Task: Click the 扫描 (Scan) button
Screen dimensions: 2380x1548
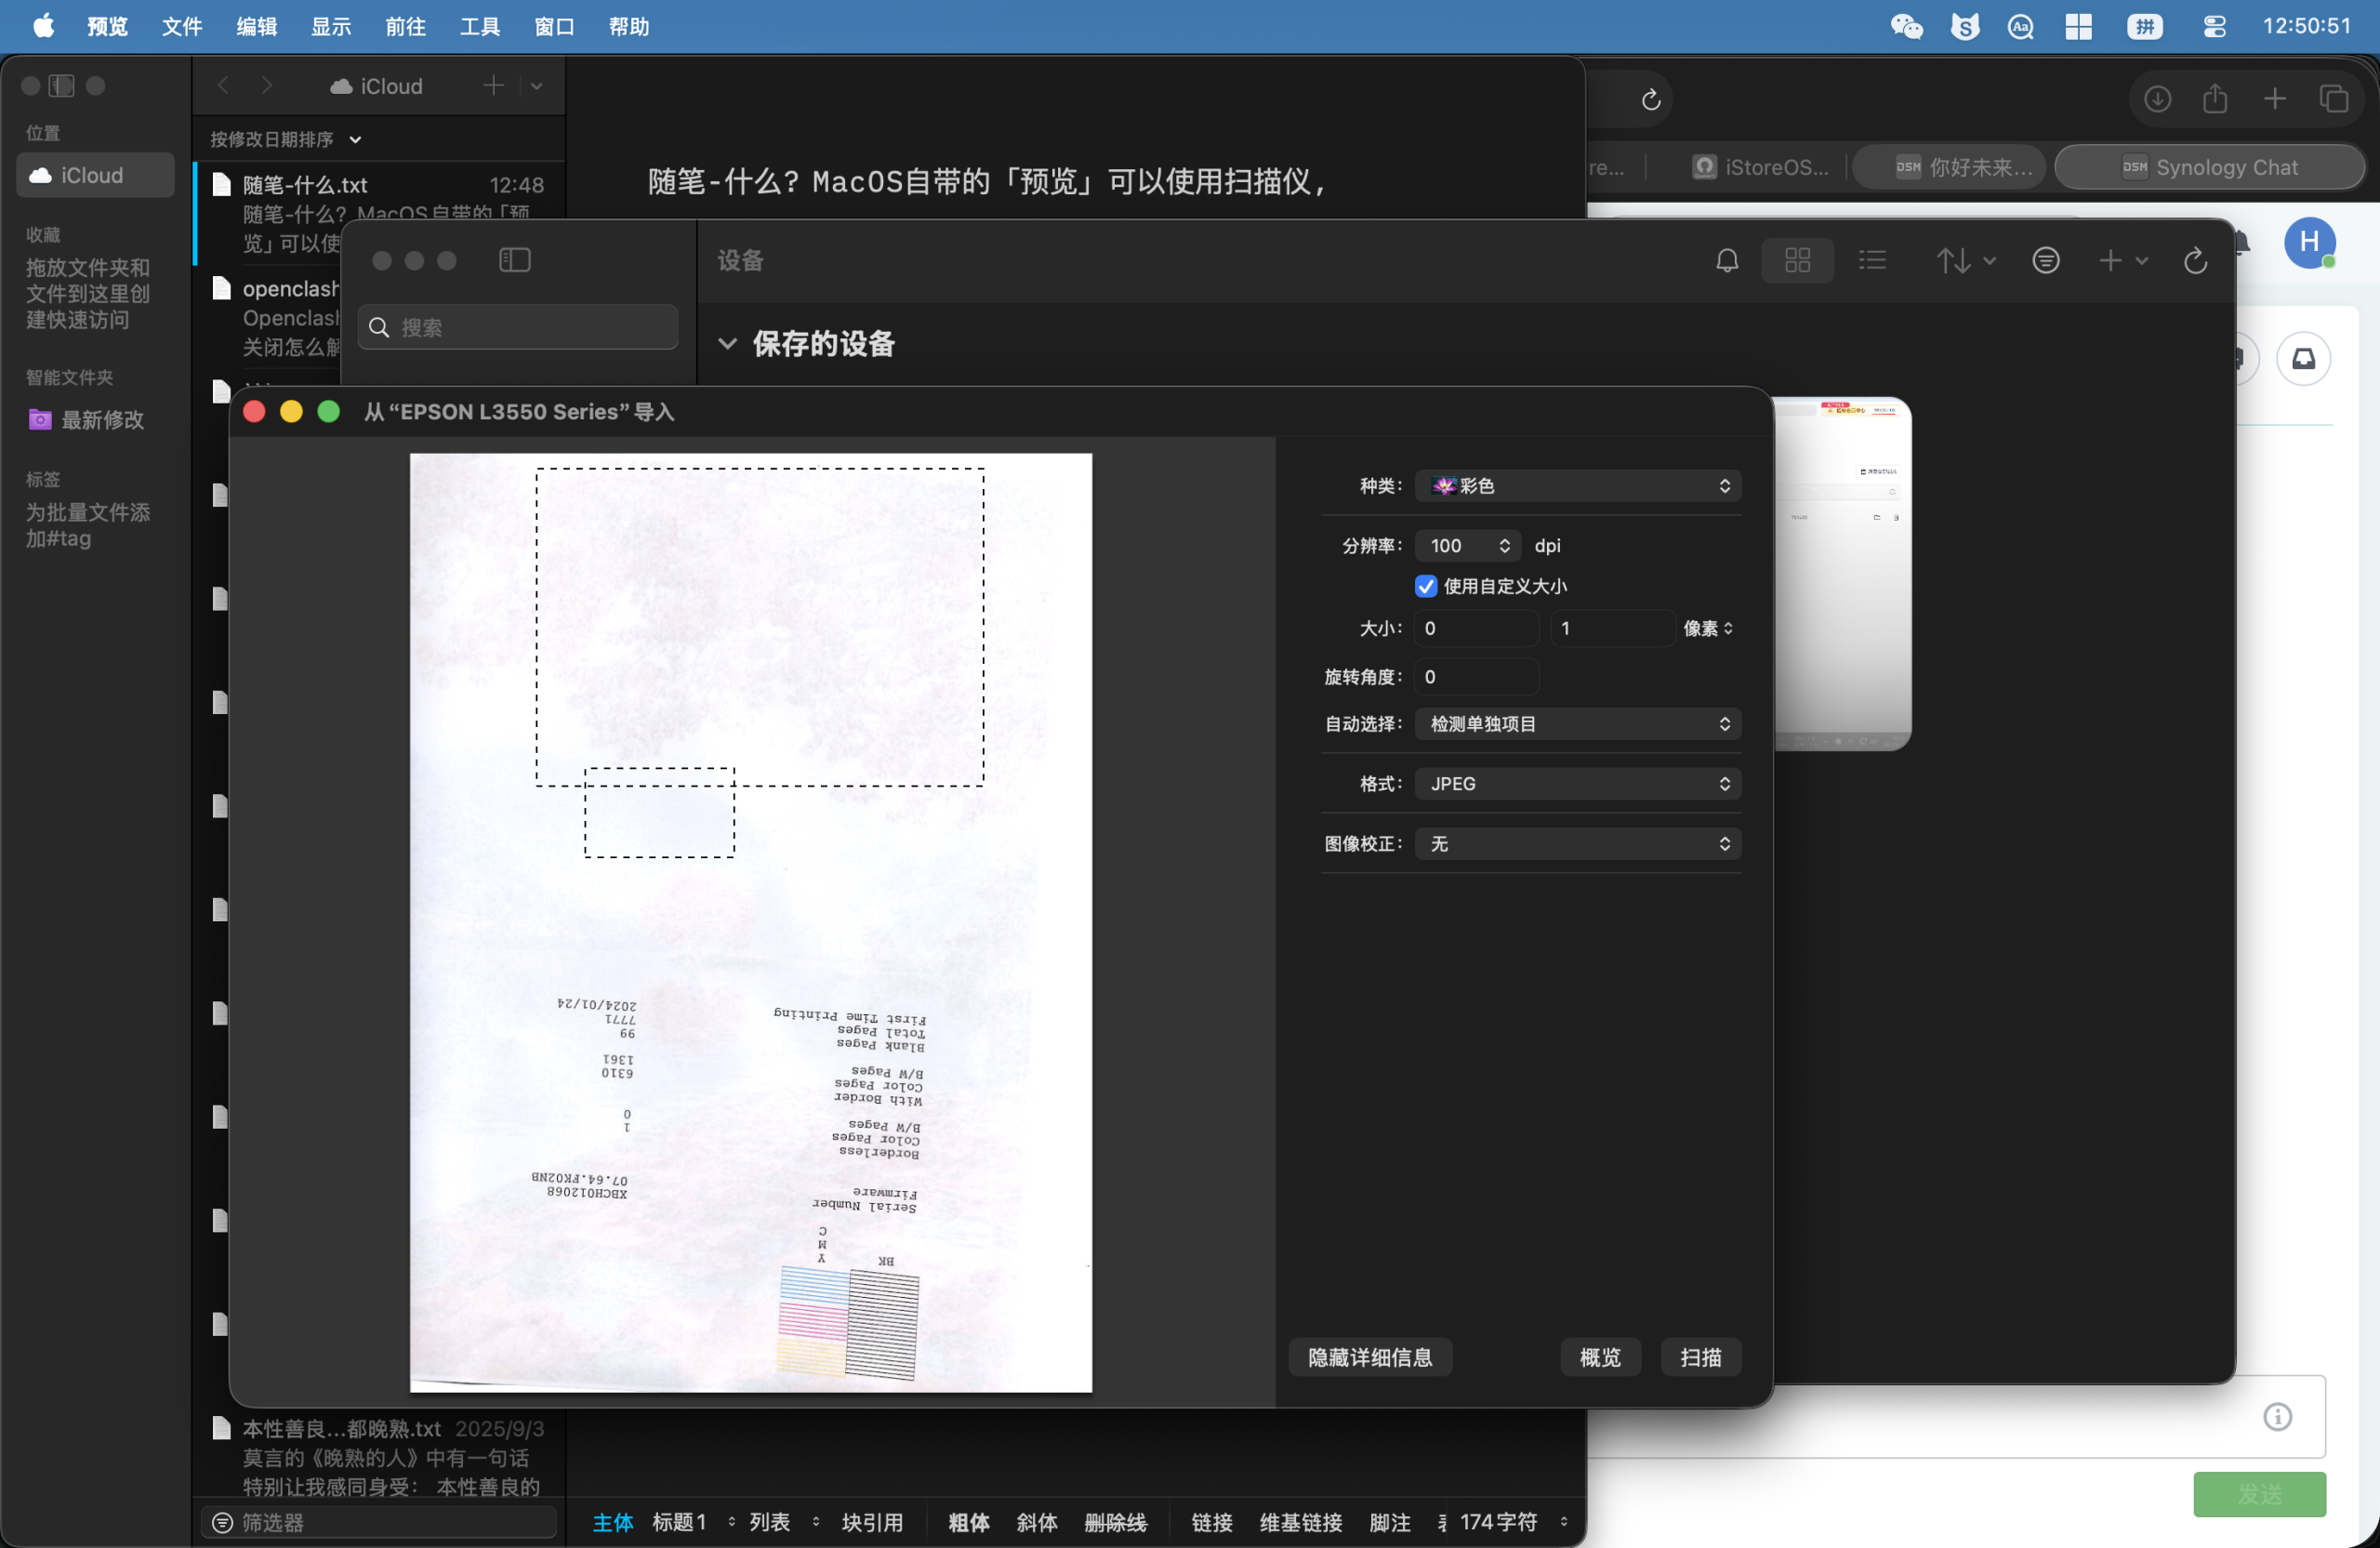Action: pos(1700,1357)
